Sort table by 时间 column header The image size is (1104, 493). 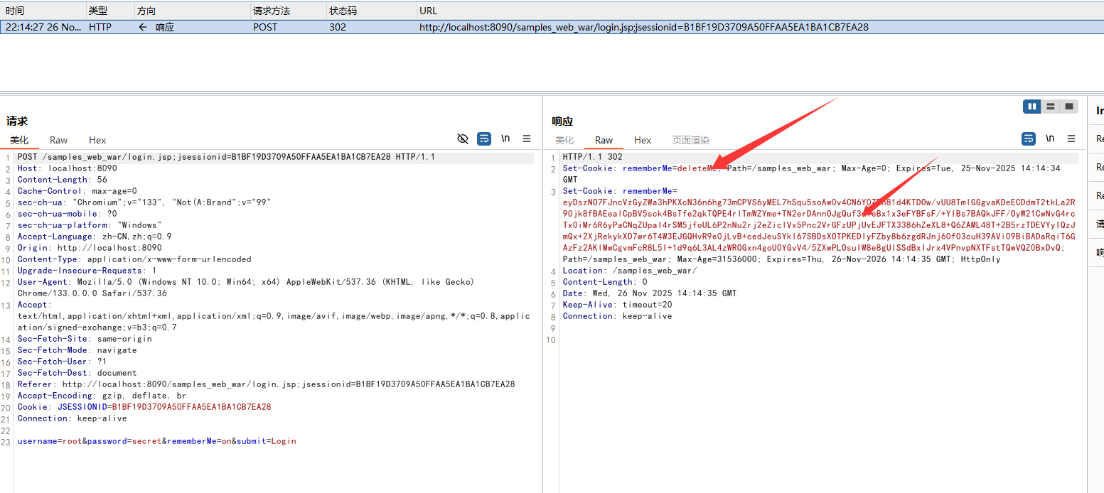(x=15, y=11)
